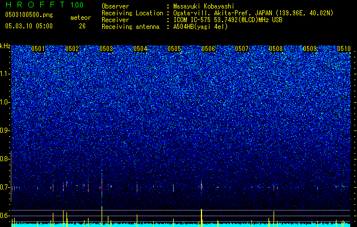Click the 0506 time marker
Image resolution: width=357 pixels, height=227 pixels.
[x=208, y=49]
